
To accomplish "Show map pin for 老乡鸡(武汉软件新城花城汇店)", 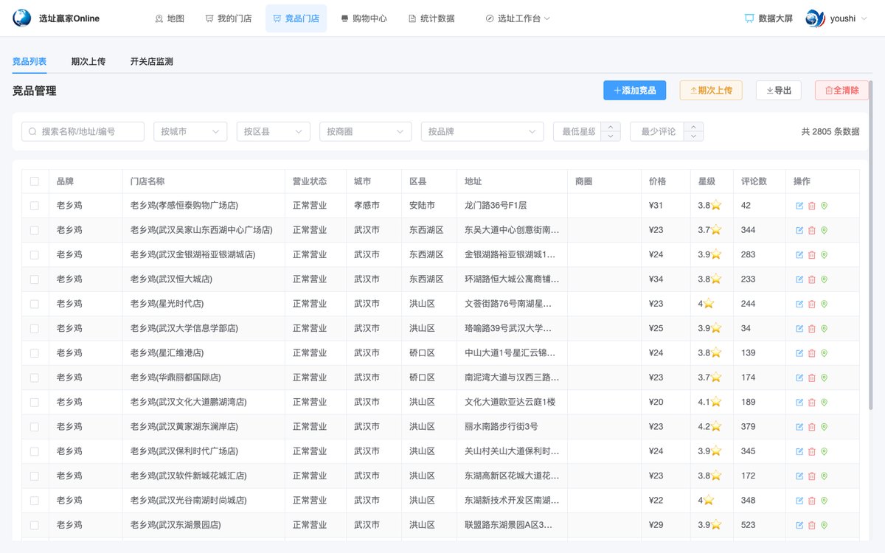I will (824, 476).
